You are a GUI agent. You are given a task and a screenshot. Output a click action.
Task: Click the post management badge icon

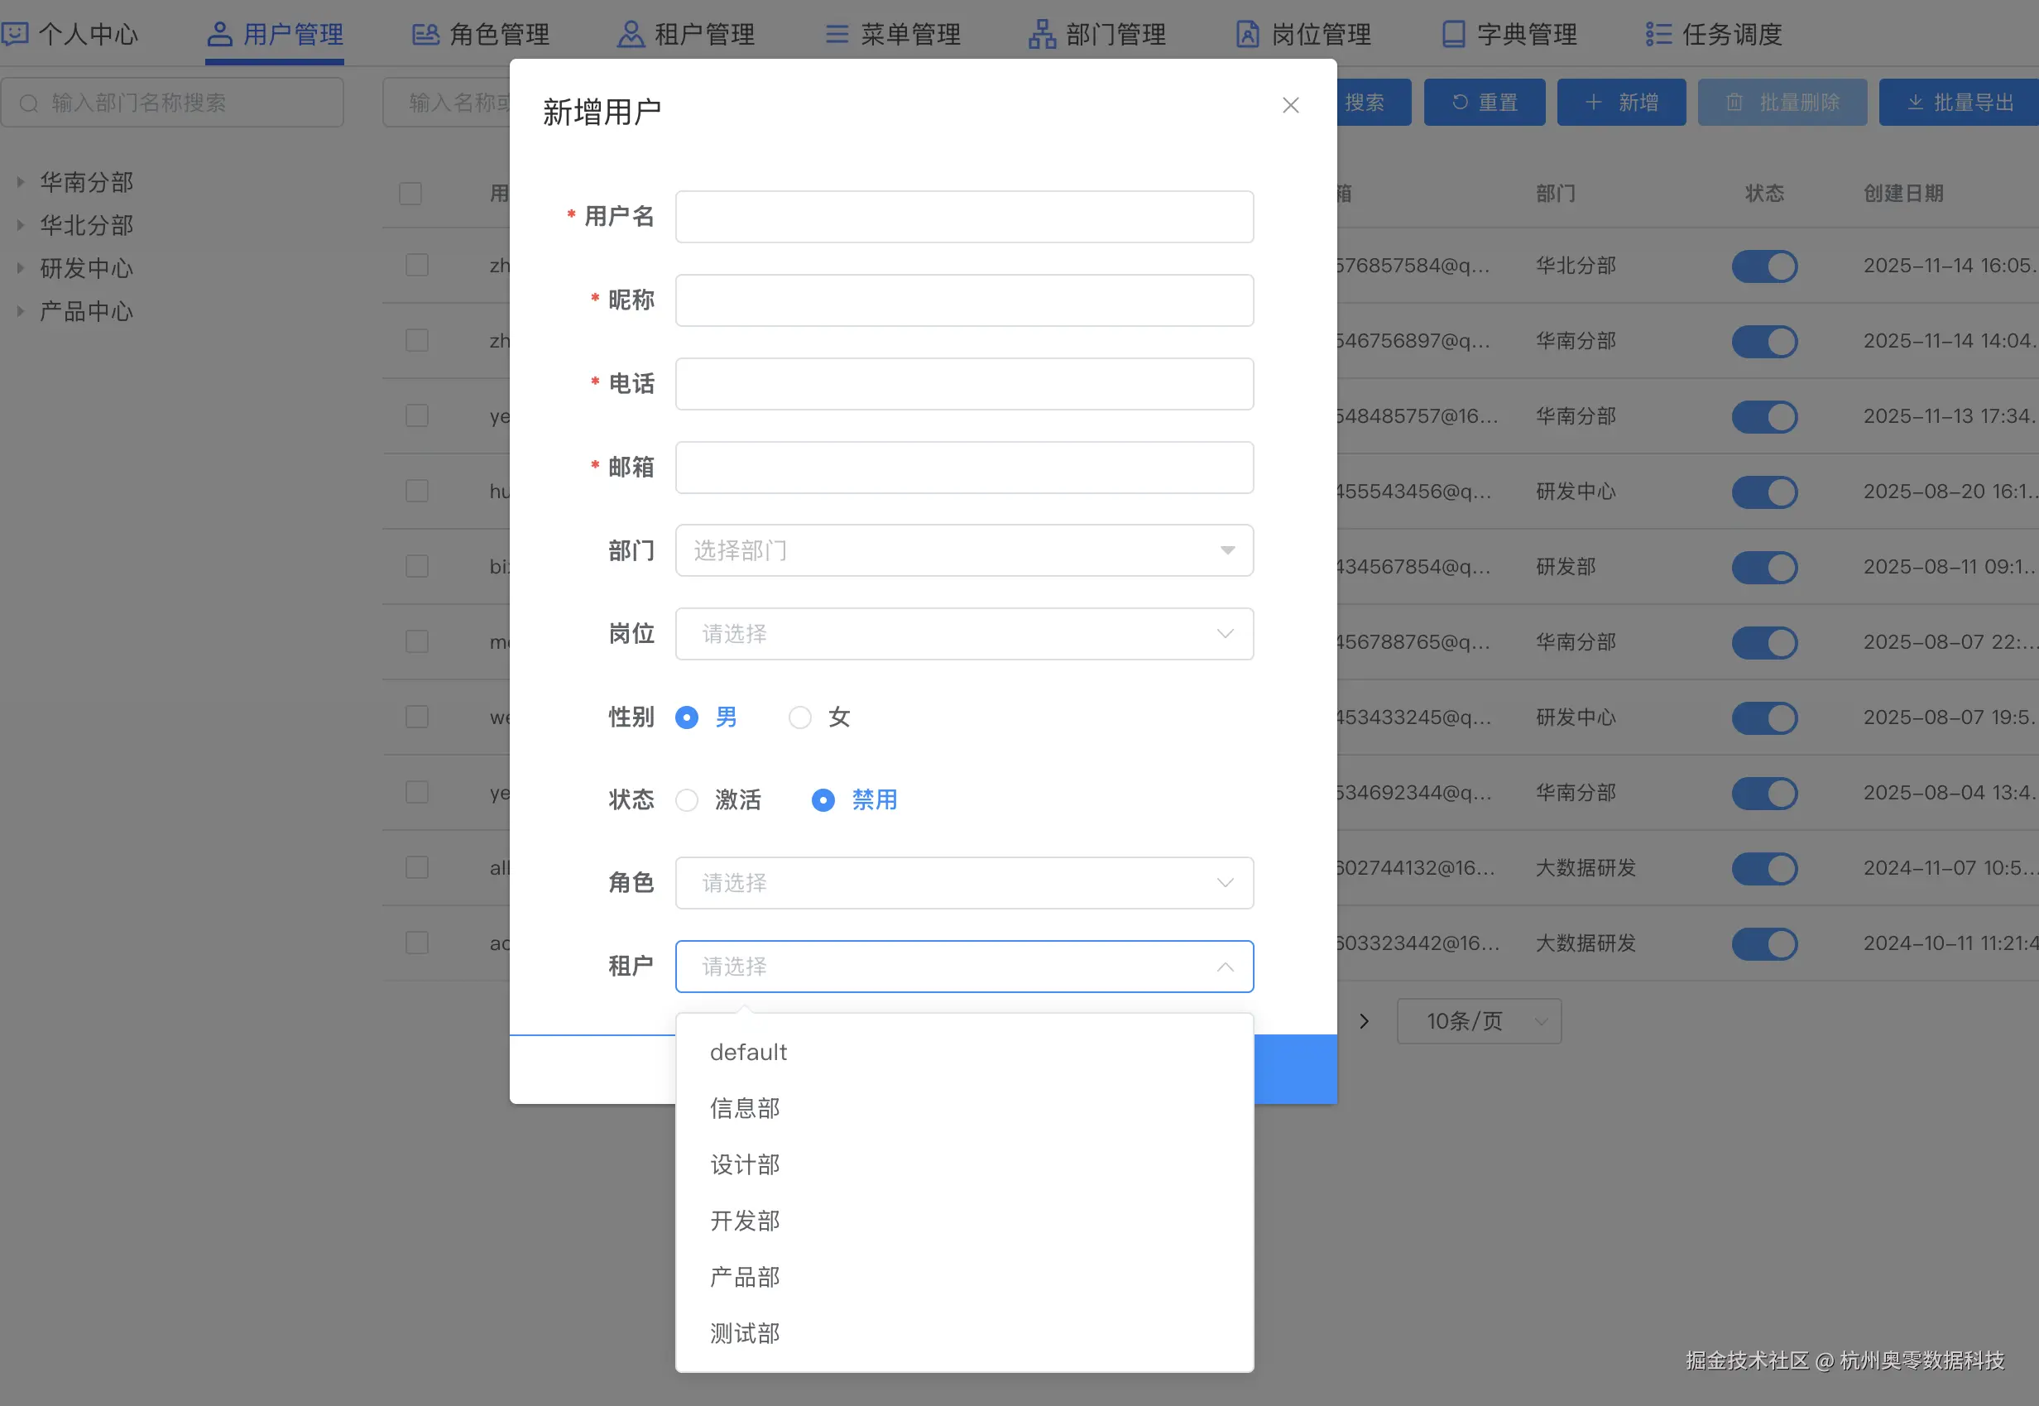coord(1247,35)
